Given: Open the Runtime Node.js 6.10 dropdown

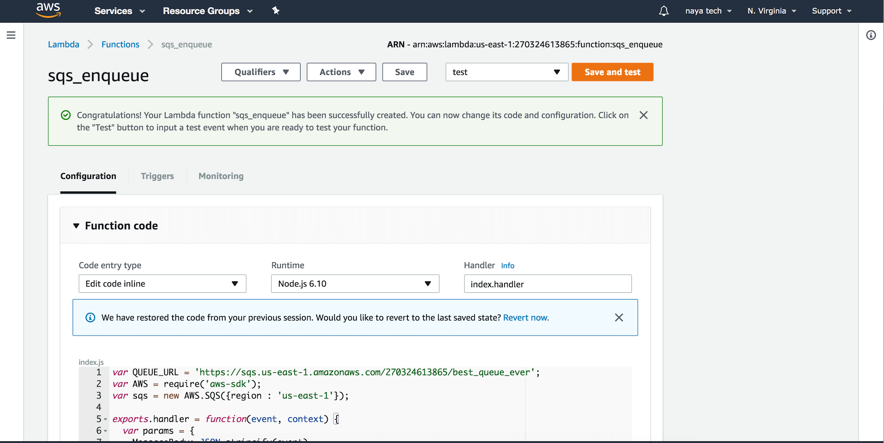Looking at the screenshot, I should tap(355, 284).
